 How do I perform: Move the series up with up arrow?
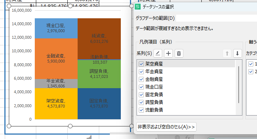[x=227, y=53]
